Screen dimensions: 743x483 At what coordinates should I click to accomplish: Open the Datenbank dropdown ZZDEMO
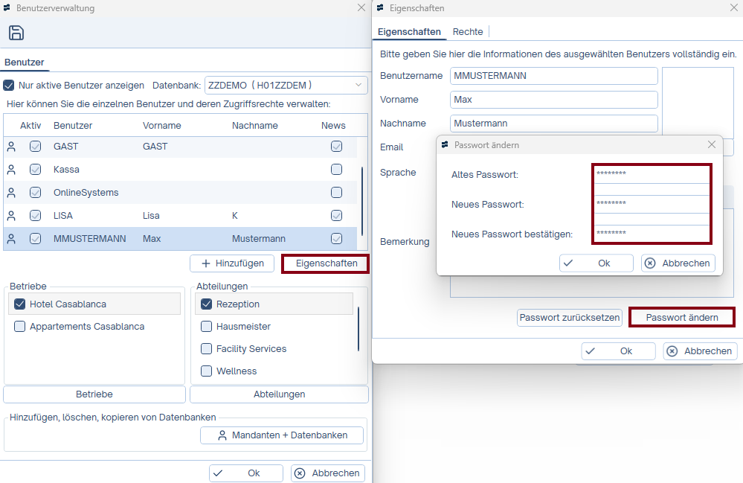286,86
